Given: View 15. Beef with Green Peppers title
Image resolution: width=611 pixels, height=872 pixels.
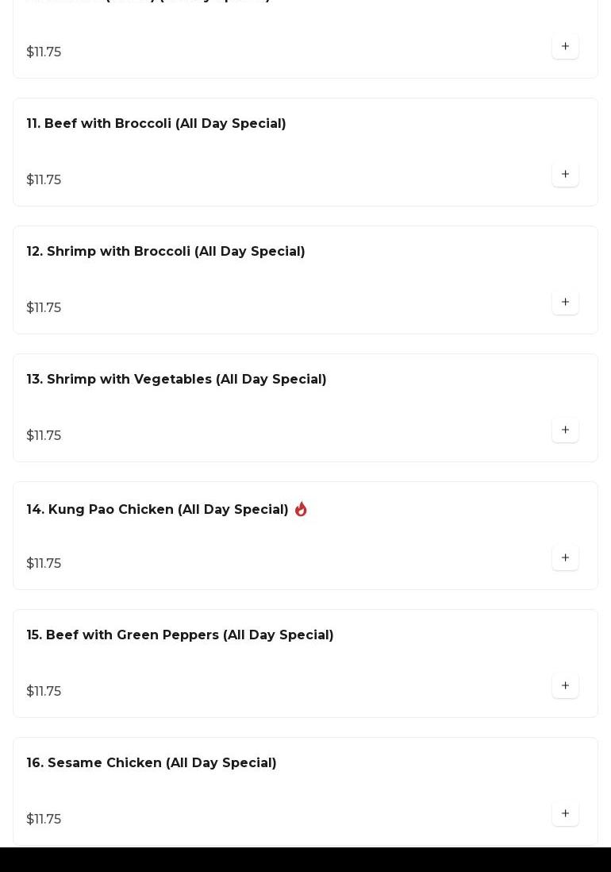Looking at the screenshot, I should coord(180,635).
